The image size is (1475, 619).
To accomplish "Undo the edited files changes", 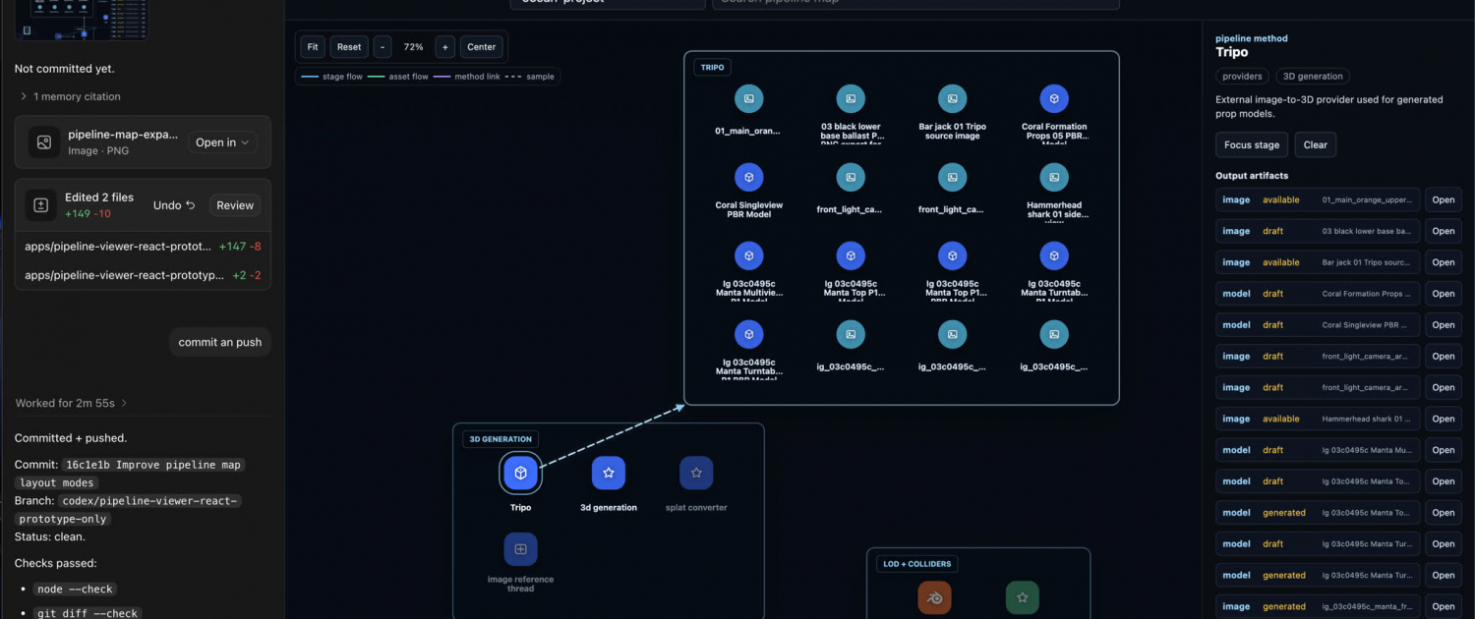I will pyautogui.click(x=174, y=205).
